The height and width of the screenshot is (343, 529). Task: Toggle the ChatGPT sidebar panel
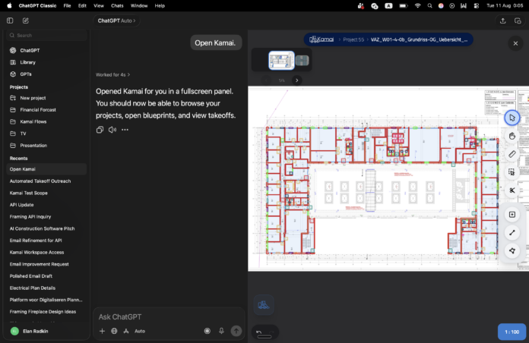pos(10,20)
